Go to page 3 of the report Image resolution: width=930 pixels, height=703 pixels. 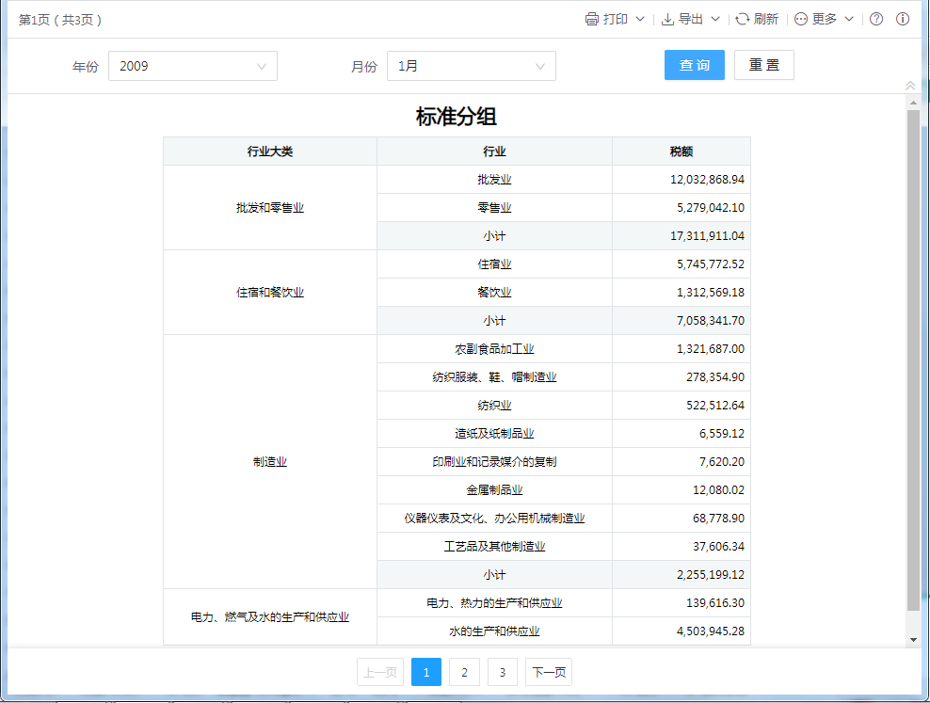click(x=503, y=672)
